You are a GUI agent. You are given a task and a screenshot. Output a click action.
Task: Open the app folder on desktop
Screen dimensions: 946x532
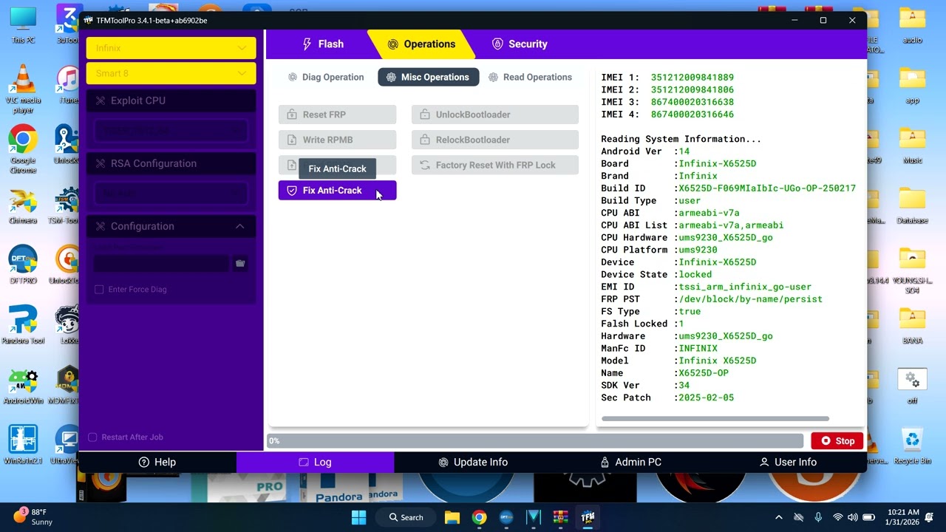(x=913, y=85)
